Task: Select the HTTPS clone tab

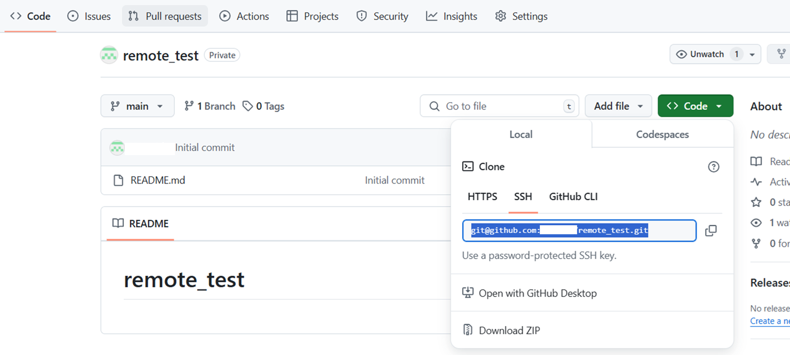Action: 482,196
